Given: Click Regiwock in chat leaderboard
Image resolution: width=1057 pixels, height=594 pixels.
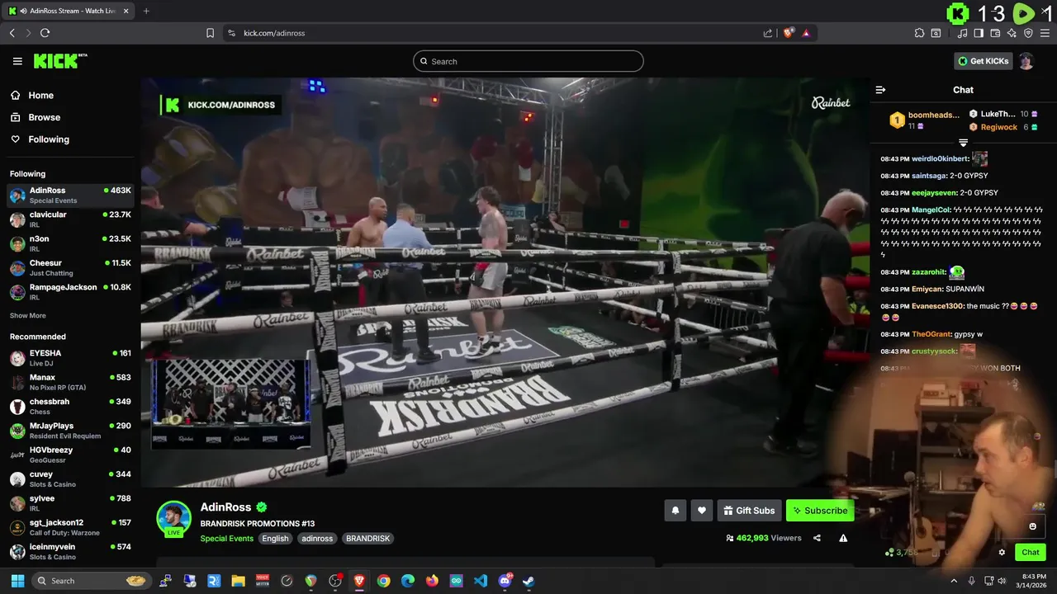Looking at the screenshot, I should [999, 127].
